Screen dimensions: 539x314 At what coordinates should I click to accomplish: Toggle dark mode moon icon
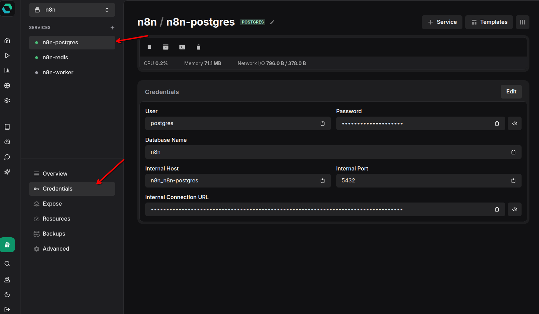tap(7, 295)
